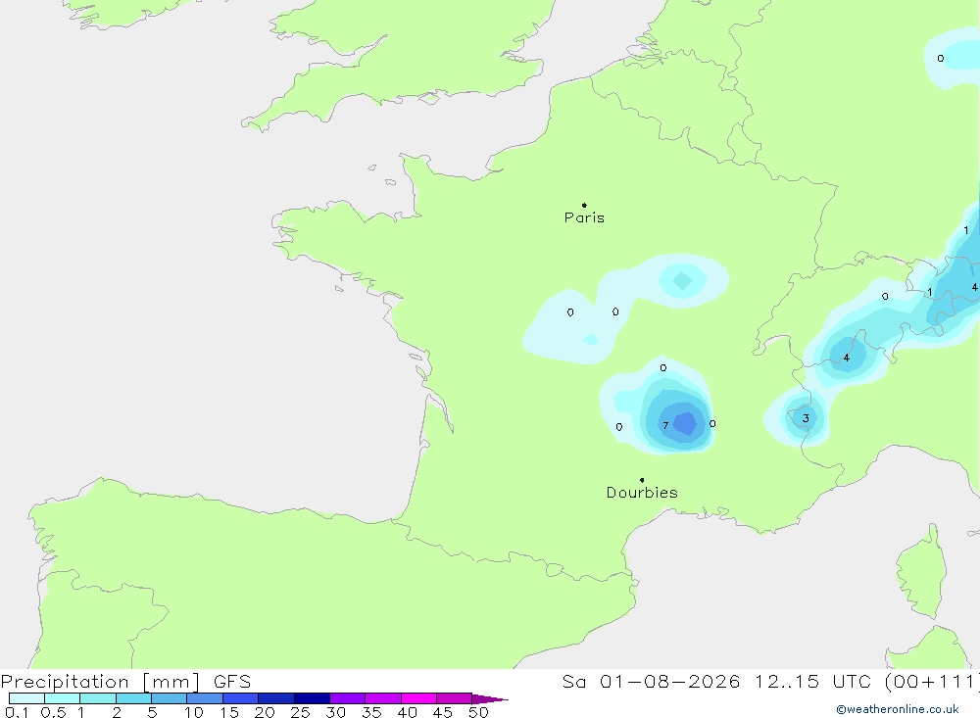Click the 1–2 mm cyan legend swatch

tap(98, 698)
